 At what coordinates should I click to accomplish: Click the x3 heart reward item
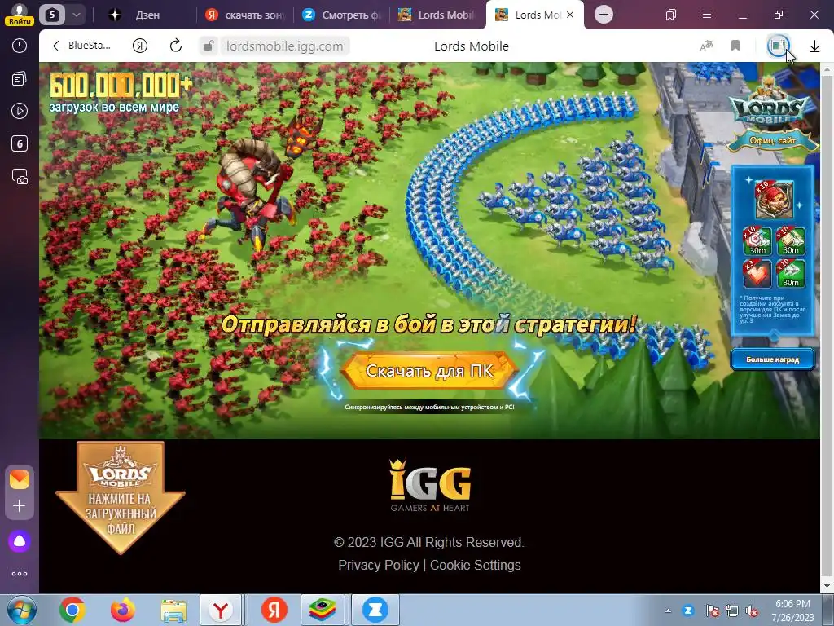pyautogui.click(x=757, y=274)
